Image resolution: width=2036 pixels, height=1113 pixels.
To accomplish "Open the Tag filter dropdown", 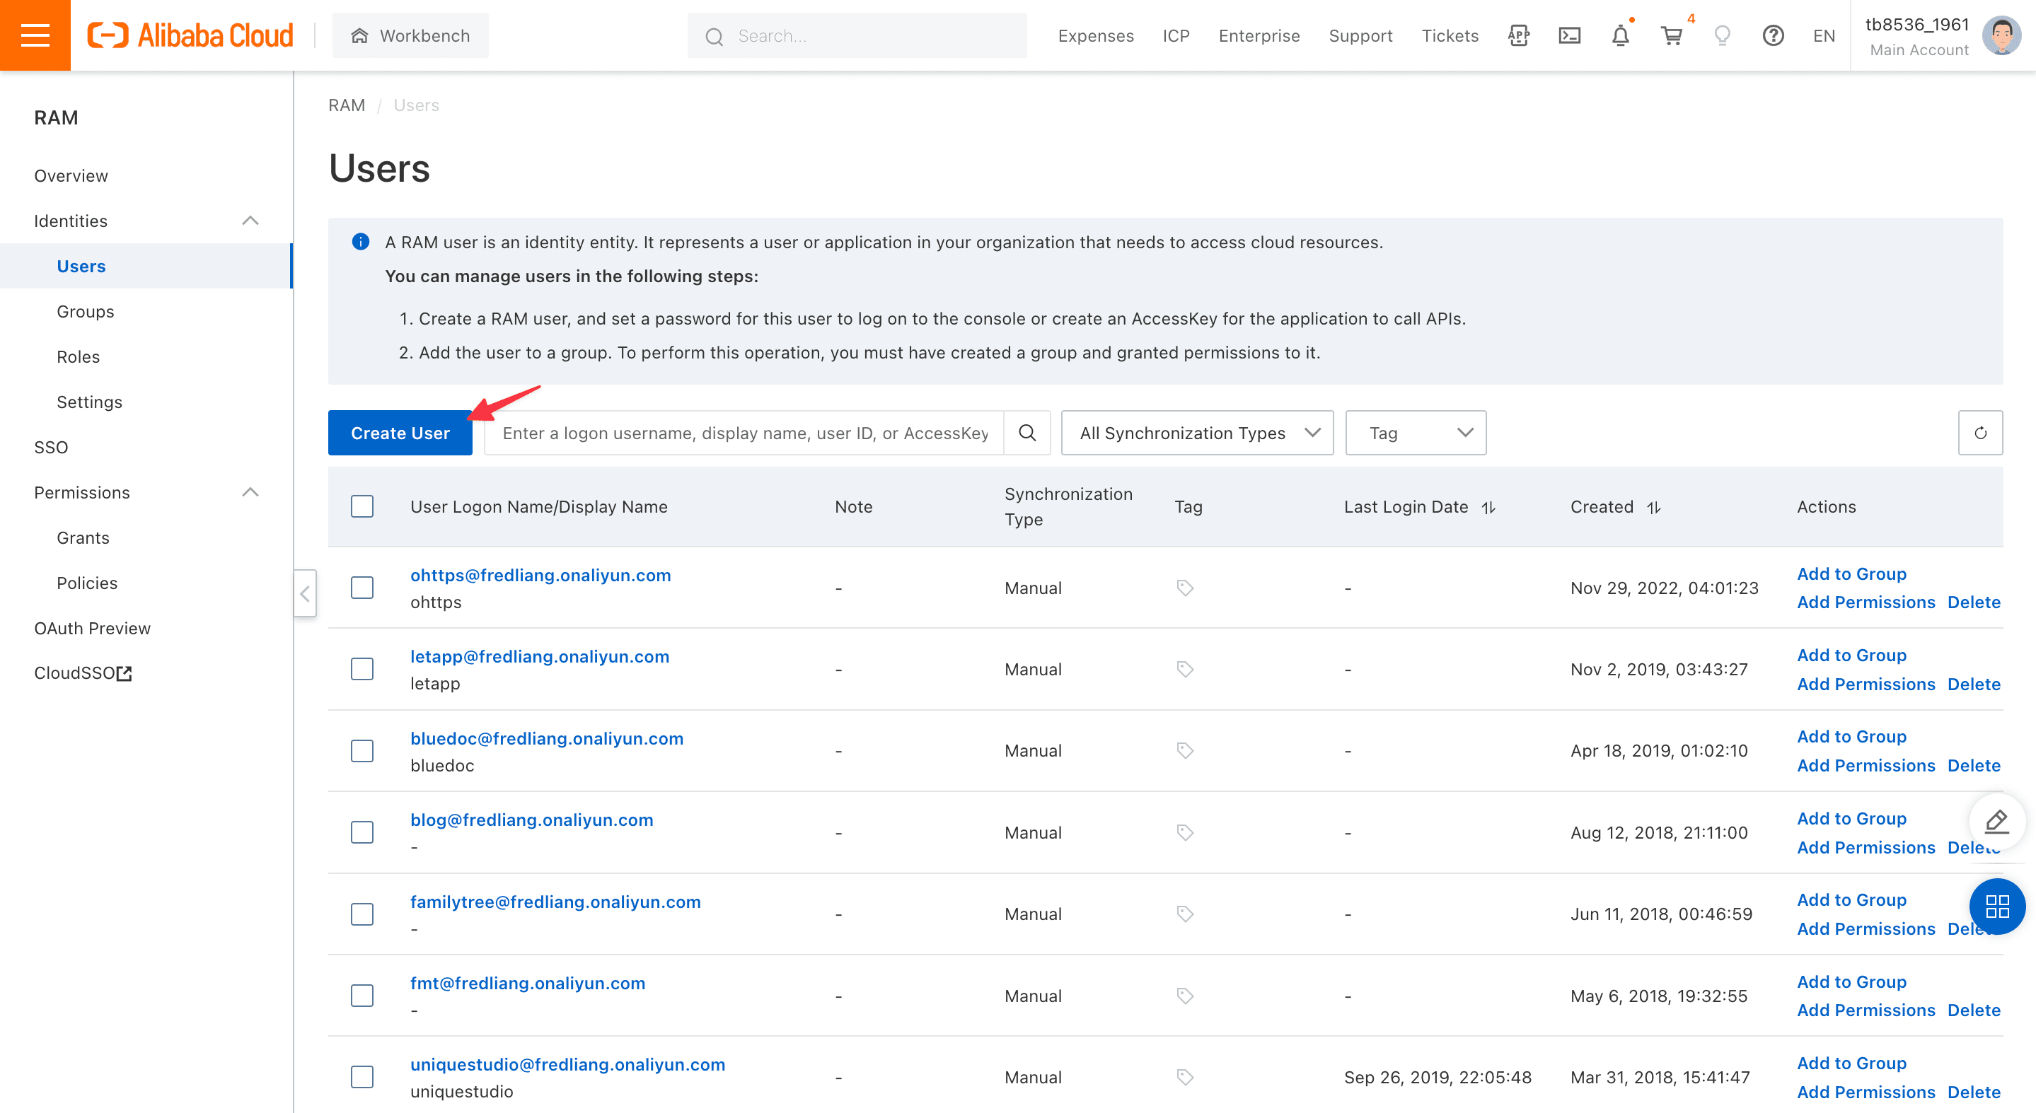I will [1416, 433].
